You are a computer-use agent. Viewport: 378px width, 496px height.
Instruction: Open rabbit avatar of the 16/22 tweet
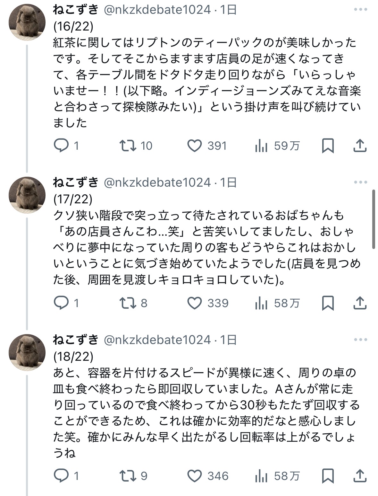coord(27,22)
